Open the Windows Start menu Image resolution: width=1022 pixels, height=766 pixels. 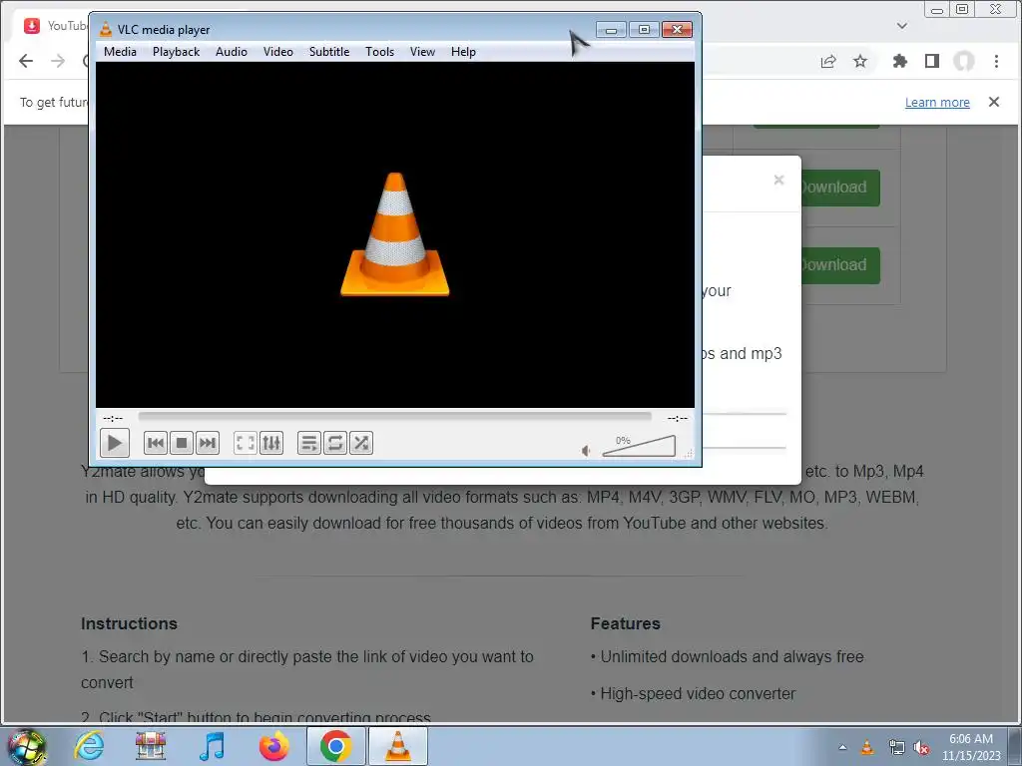(26, 746)
